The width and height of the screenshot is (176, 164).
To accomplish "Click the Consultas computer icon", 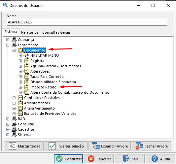I will click(14, 124).
